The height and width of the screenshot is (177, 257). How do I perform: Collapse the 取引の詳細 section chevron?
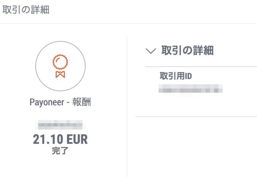point(151,51)
